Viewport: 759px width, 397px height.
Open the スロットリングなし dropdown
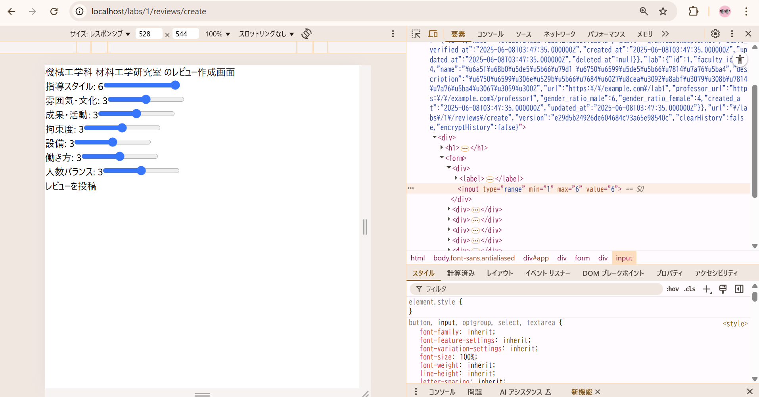pos(266,34)
